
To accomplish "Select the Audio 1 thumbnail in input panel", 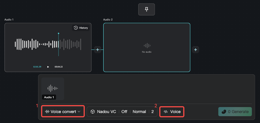I will [x=53, y=89].
